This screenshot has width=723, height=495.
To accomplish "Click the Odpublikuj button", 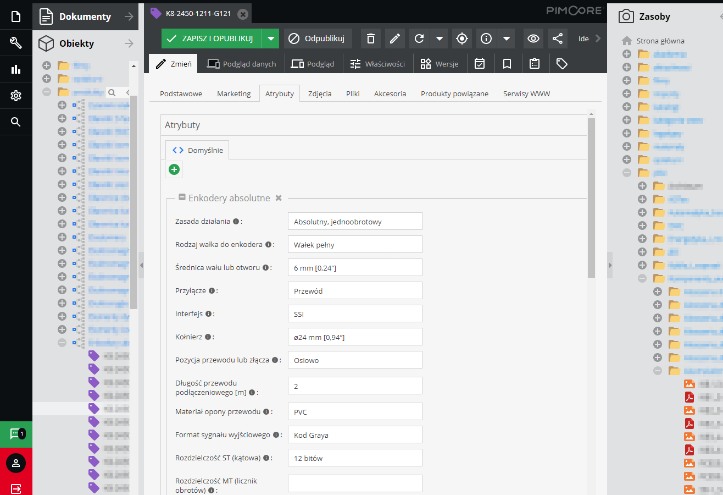I will click(x=318, y=38).
